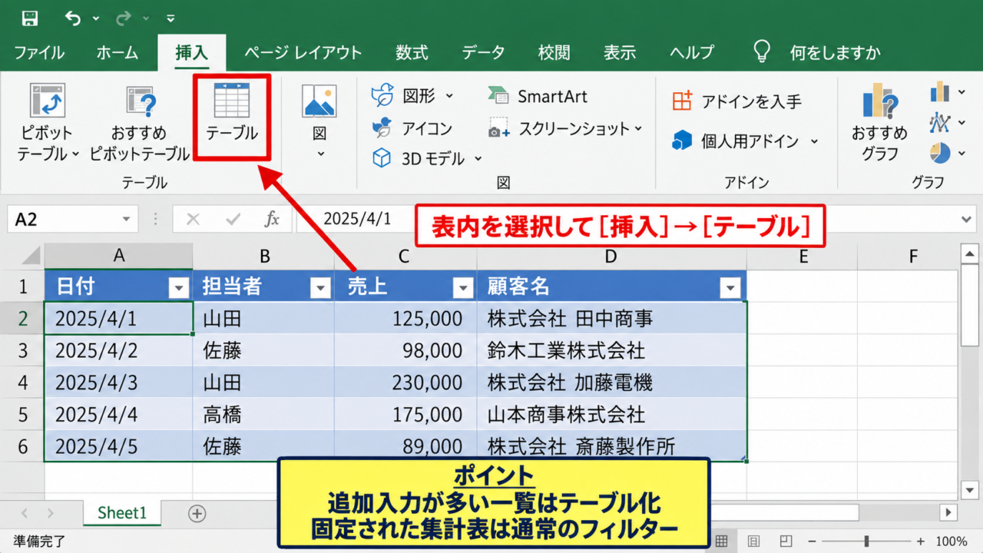The height and width of the screenshot is (553, 983).
Task: Select cell with 230,000
Action: 406,382
